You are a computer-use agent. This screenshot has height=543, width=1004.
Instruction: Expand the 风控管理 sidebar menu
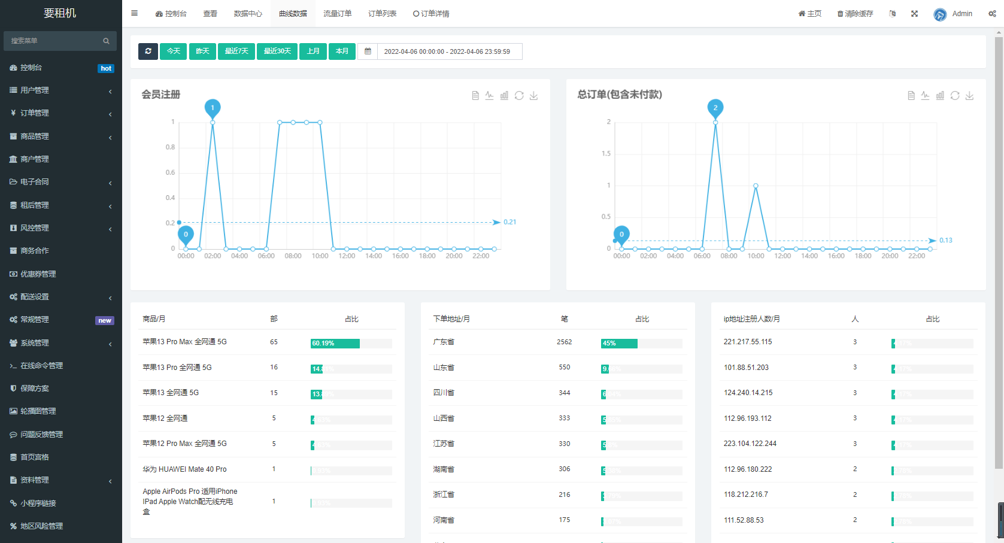tap(61, 228)
